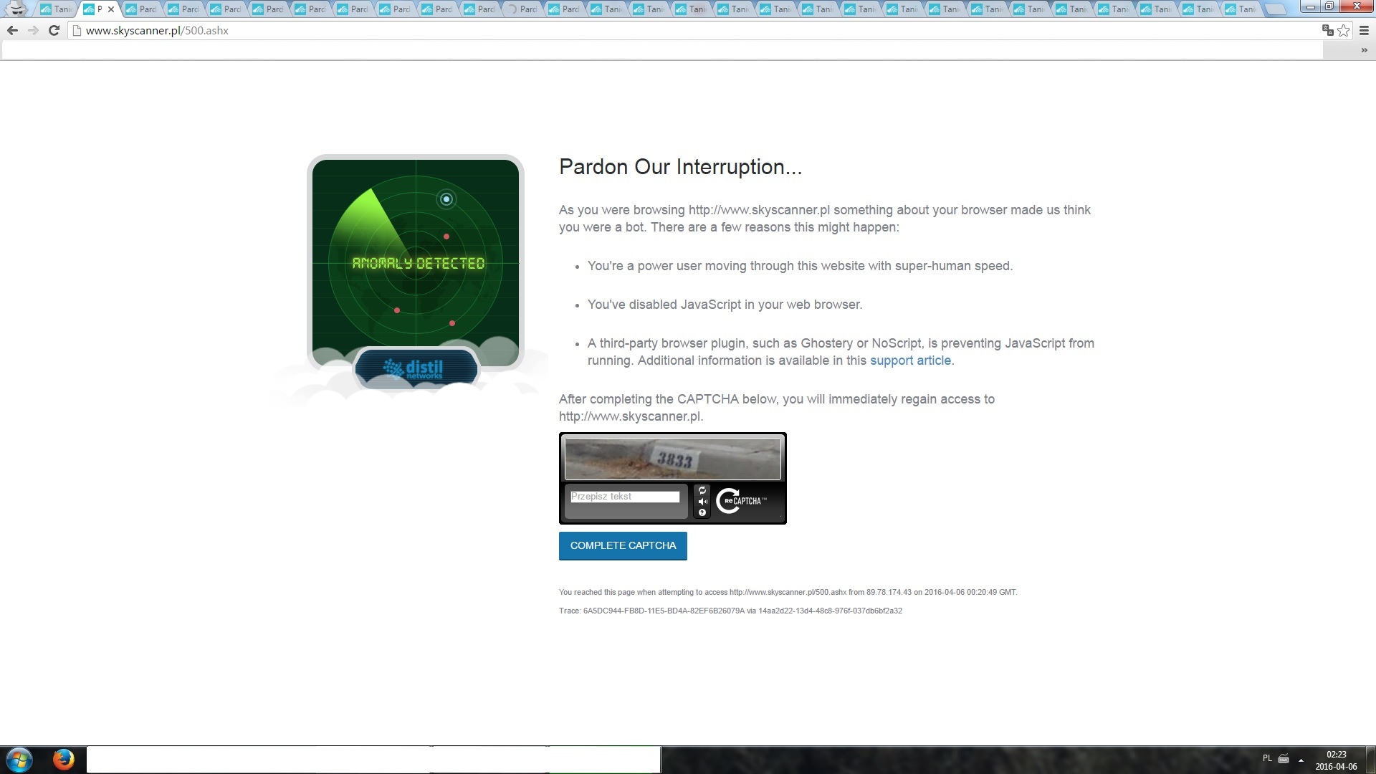Screen dimensions: 1376x774
Task: Click the 'After completing the CAPTCHA' paragraph
Action: click(777, 408)
